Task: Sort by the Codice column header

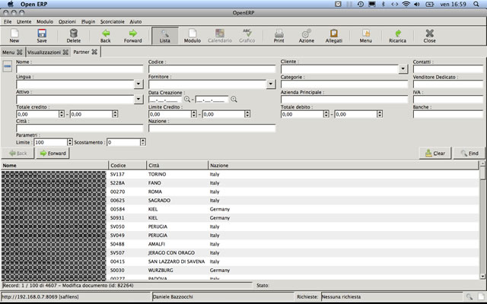Action: [x=127, y=166]
